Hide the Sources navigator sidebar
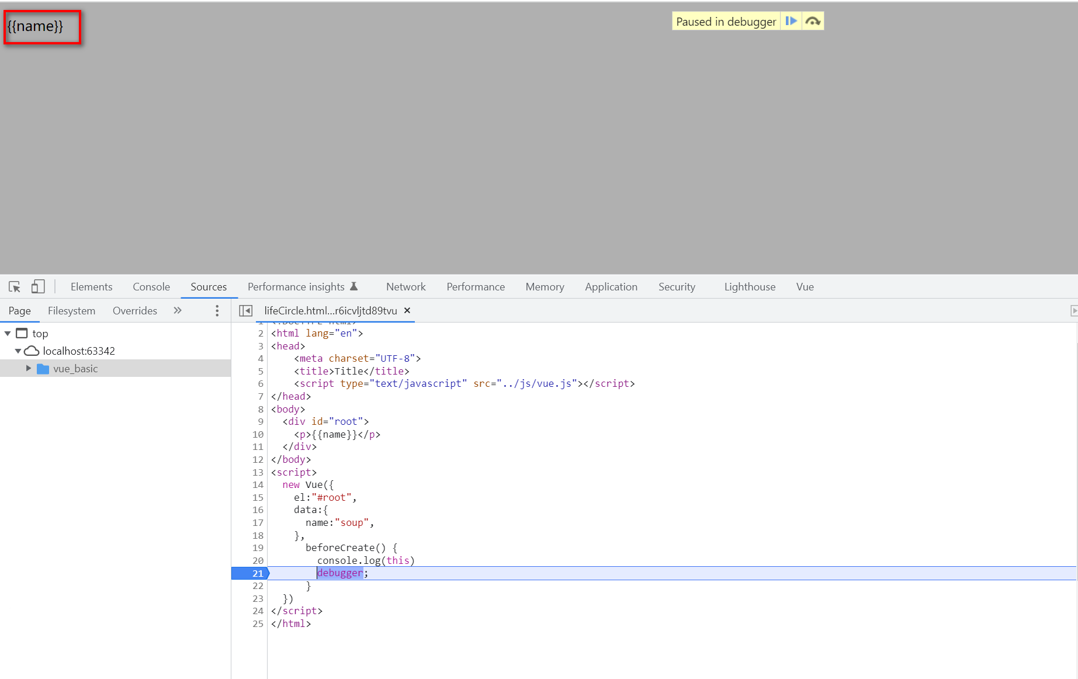Screen dimensions: 1078x679 (x=246, y=311)
